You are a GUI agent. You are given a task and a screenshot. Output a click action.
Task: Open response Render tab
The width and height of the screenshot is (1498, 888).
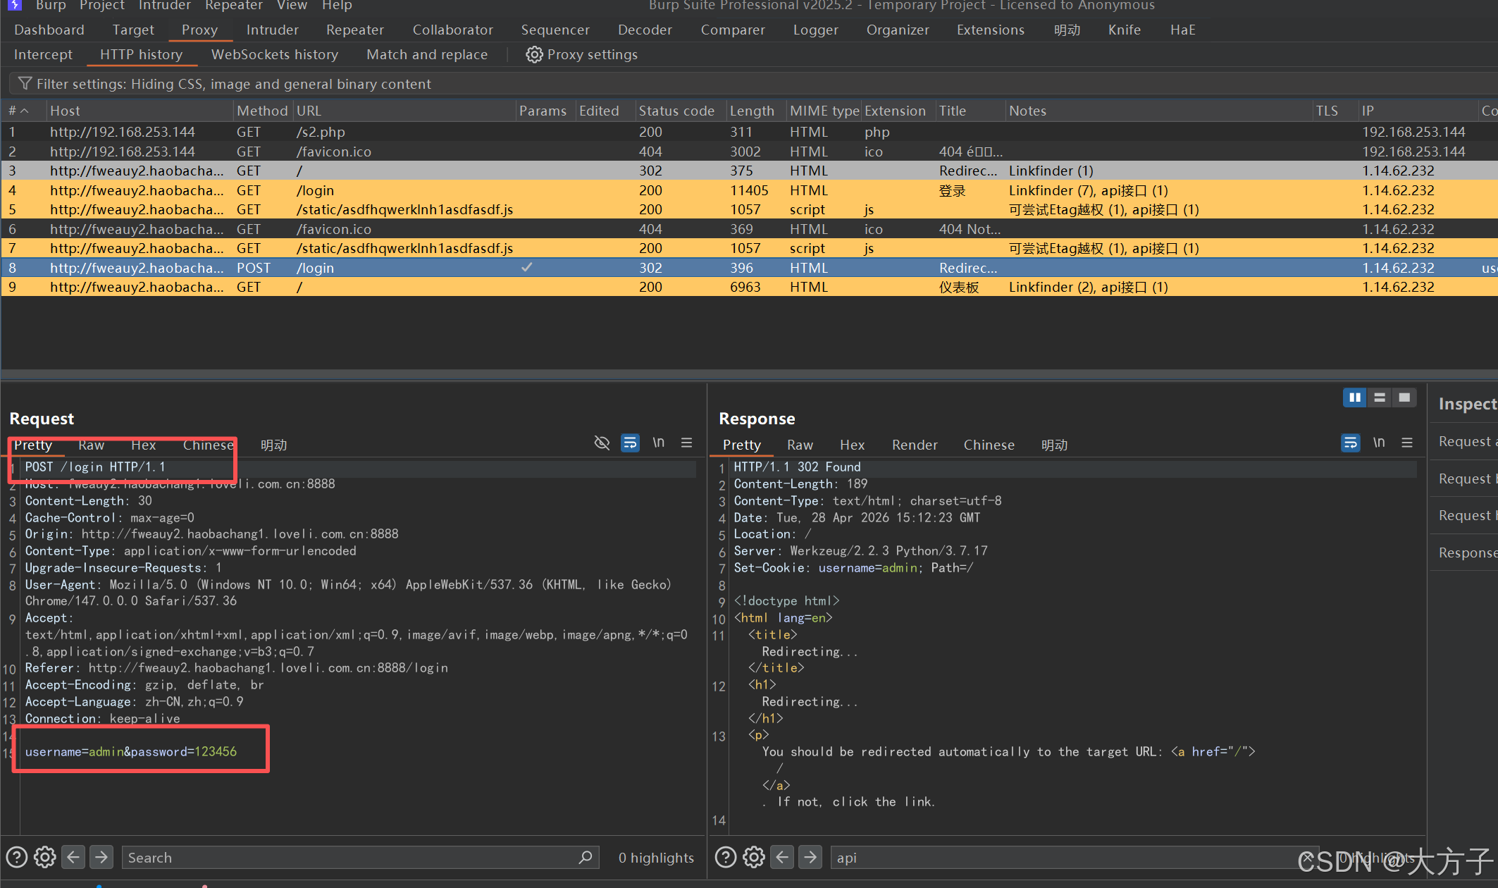[914, 445]
